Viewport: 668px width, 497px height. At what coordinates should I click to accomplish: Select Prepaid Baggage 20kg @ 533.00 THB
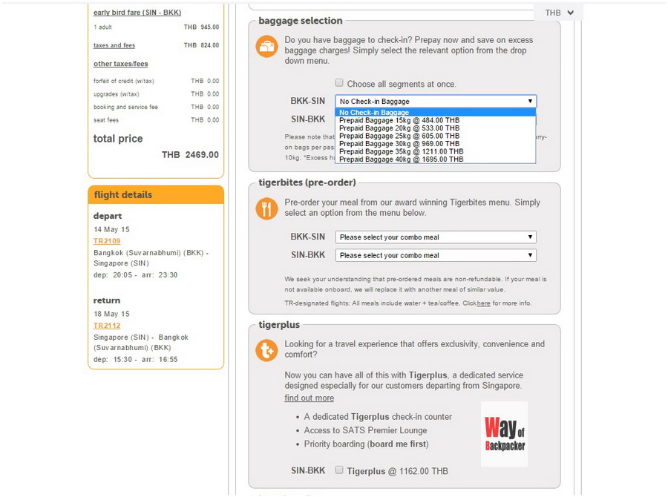[x=436, y=128]
